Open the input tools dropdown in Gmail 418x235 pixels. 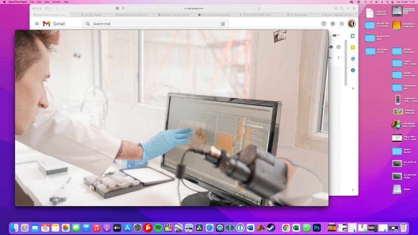(x=336, y=35)
